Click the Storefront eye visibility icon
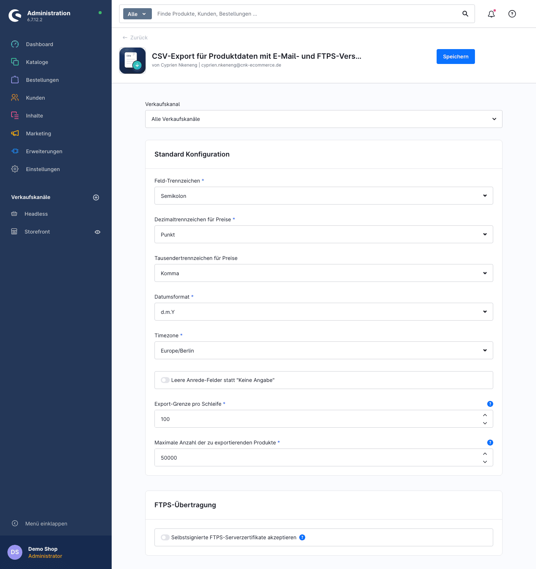The image size is (536, 569). point(98,232)
